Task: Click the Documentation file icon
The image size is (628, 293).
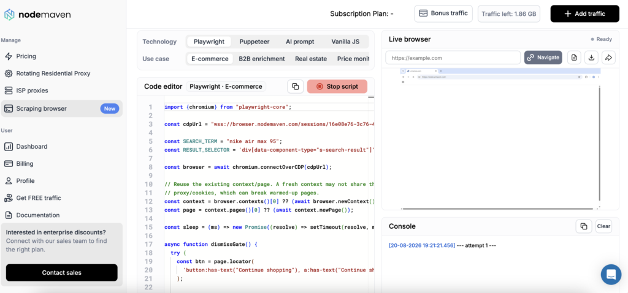Action: click(x=9, y=215)
